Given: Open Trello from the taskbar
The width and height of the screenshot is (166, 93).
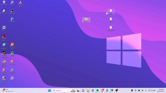Looking at the screenshot, I should click(x=93, y=90).
